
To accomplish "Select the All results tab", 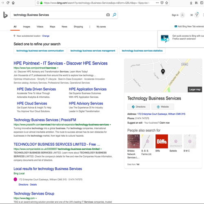I will (x=15, y=27).
